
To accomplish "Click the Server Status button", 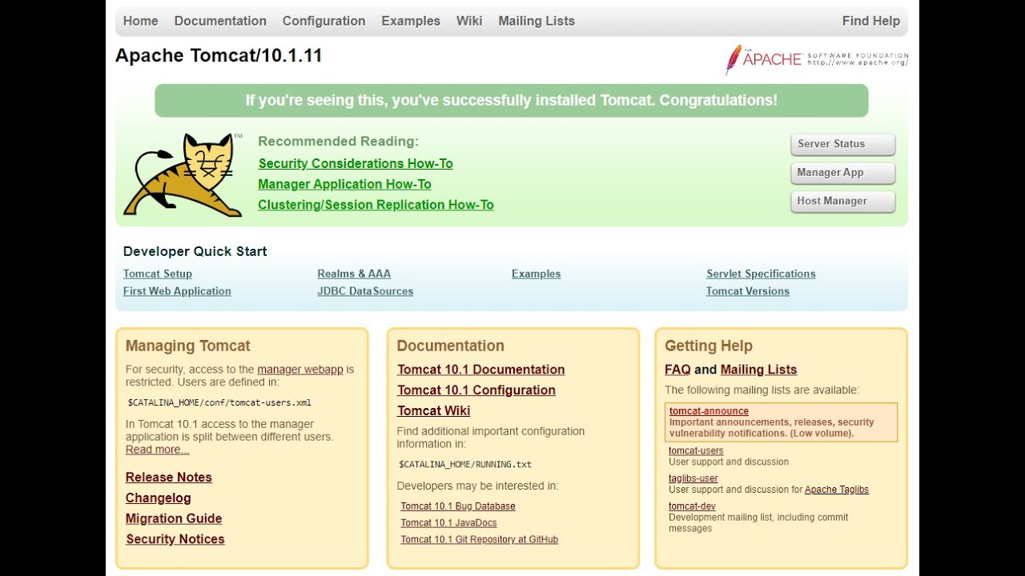I will pyautogui.click(x=842, y=144).
